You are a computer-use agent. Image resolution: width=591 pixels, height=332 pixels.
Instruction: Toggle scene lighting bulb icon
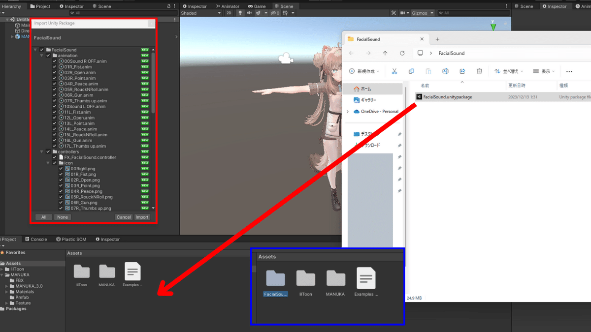pos(240,13)
